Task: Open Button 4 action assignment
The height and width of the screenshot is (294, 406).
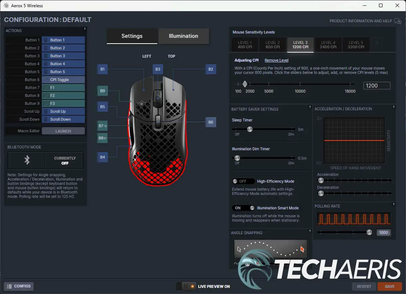Action: point(63,64)
